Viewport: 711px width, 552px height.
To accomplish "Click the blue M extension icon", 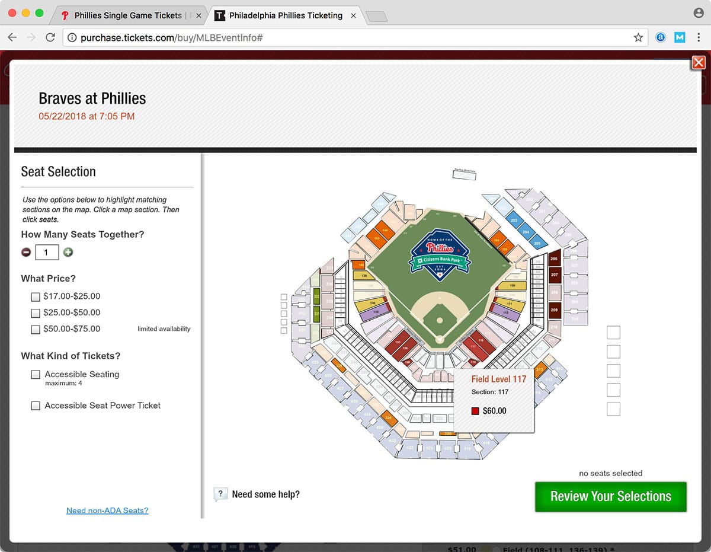I will 679,37.
